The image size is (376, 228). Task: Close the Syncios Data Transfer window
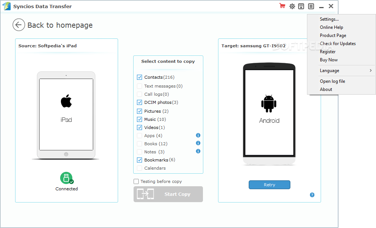[x=331, y=6]
